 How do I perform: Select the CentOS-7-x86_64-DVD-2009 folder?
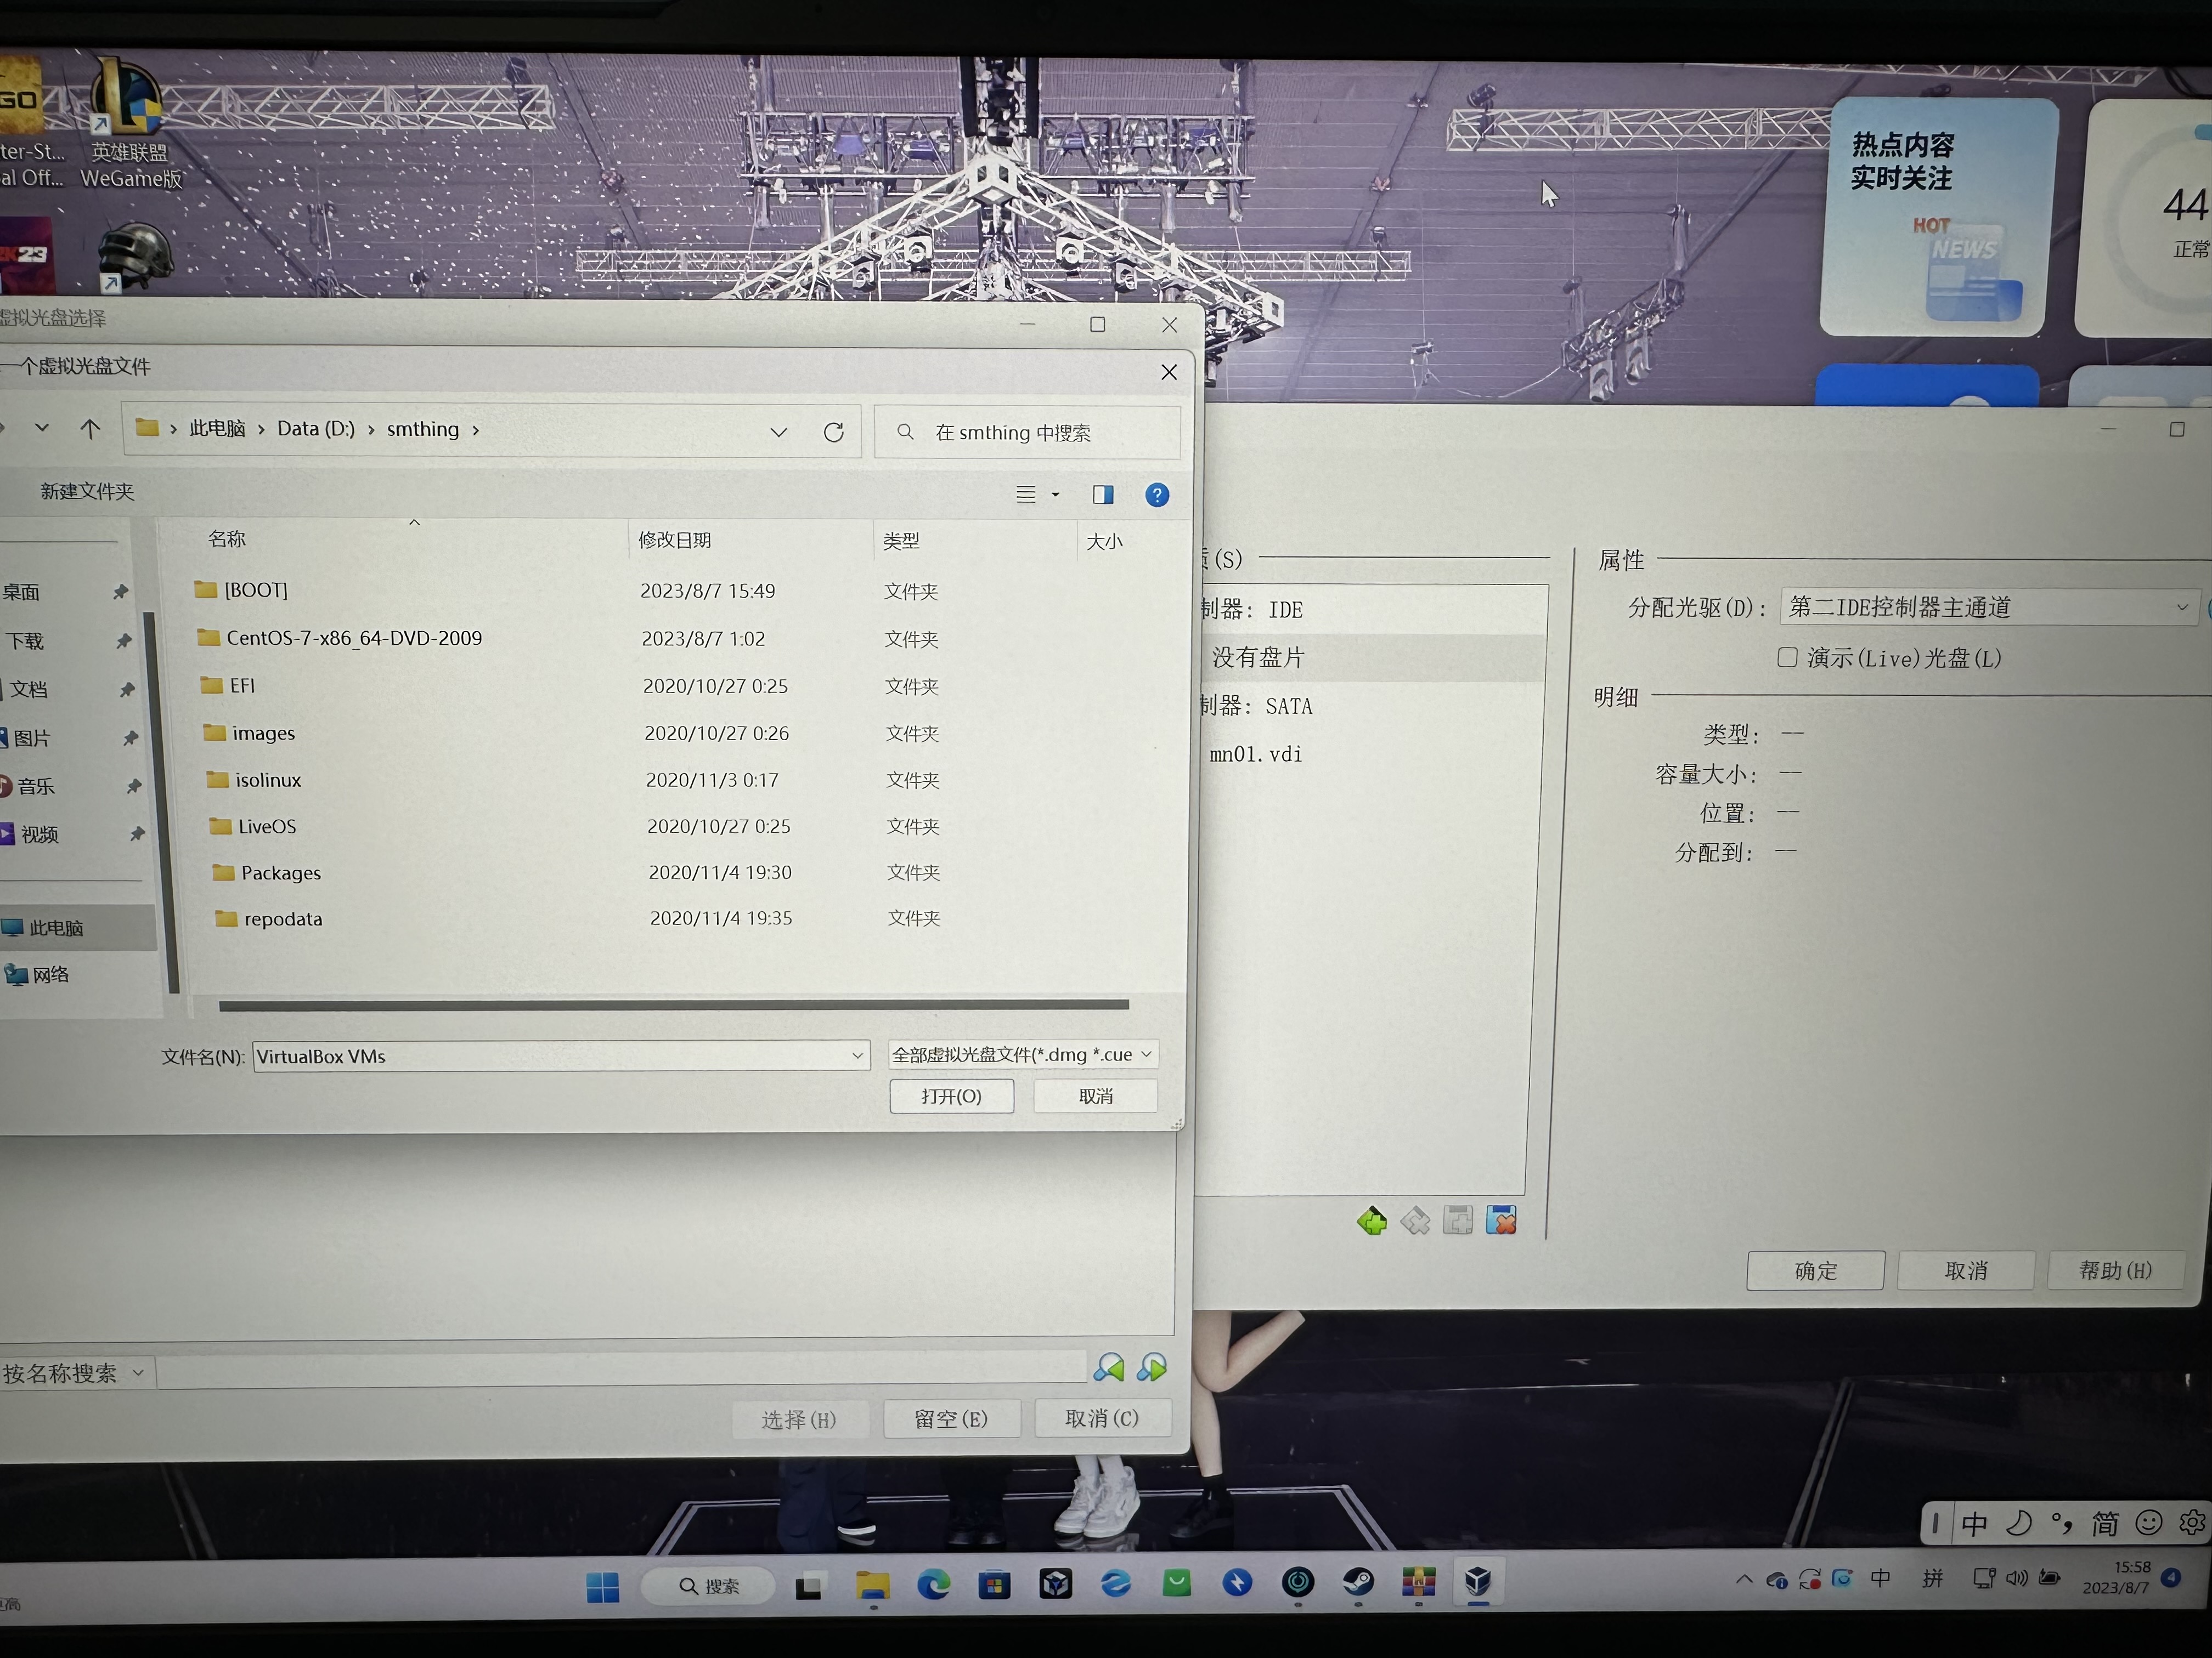click(354, 638)
